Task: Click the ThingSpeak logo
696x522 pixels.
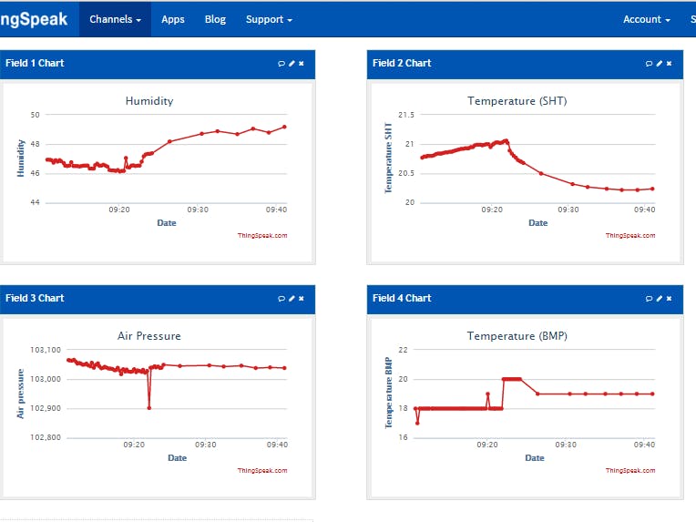Action: (34, 19)
